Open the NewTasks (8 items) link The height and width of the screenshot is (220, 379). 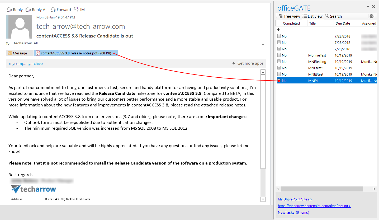293,213
